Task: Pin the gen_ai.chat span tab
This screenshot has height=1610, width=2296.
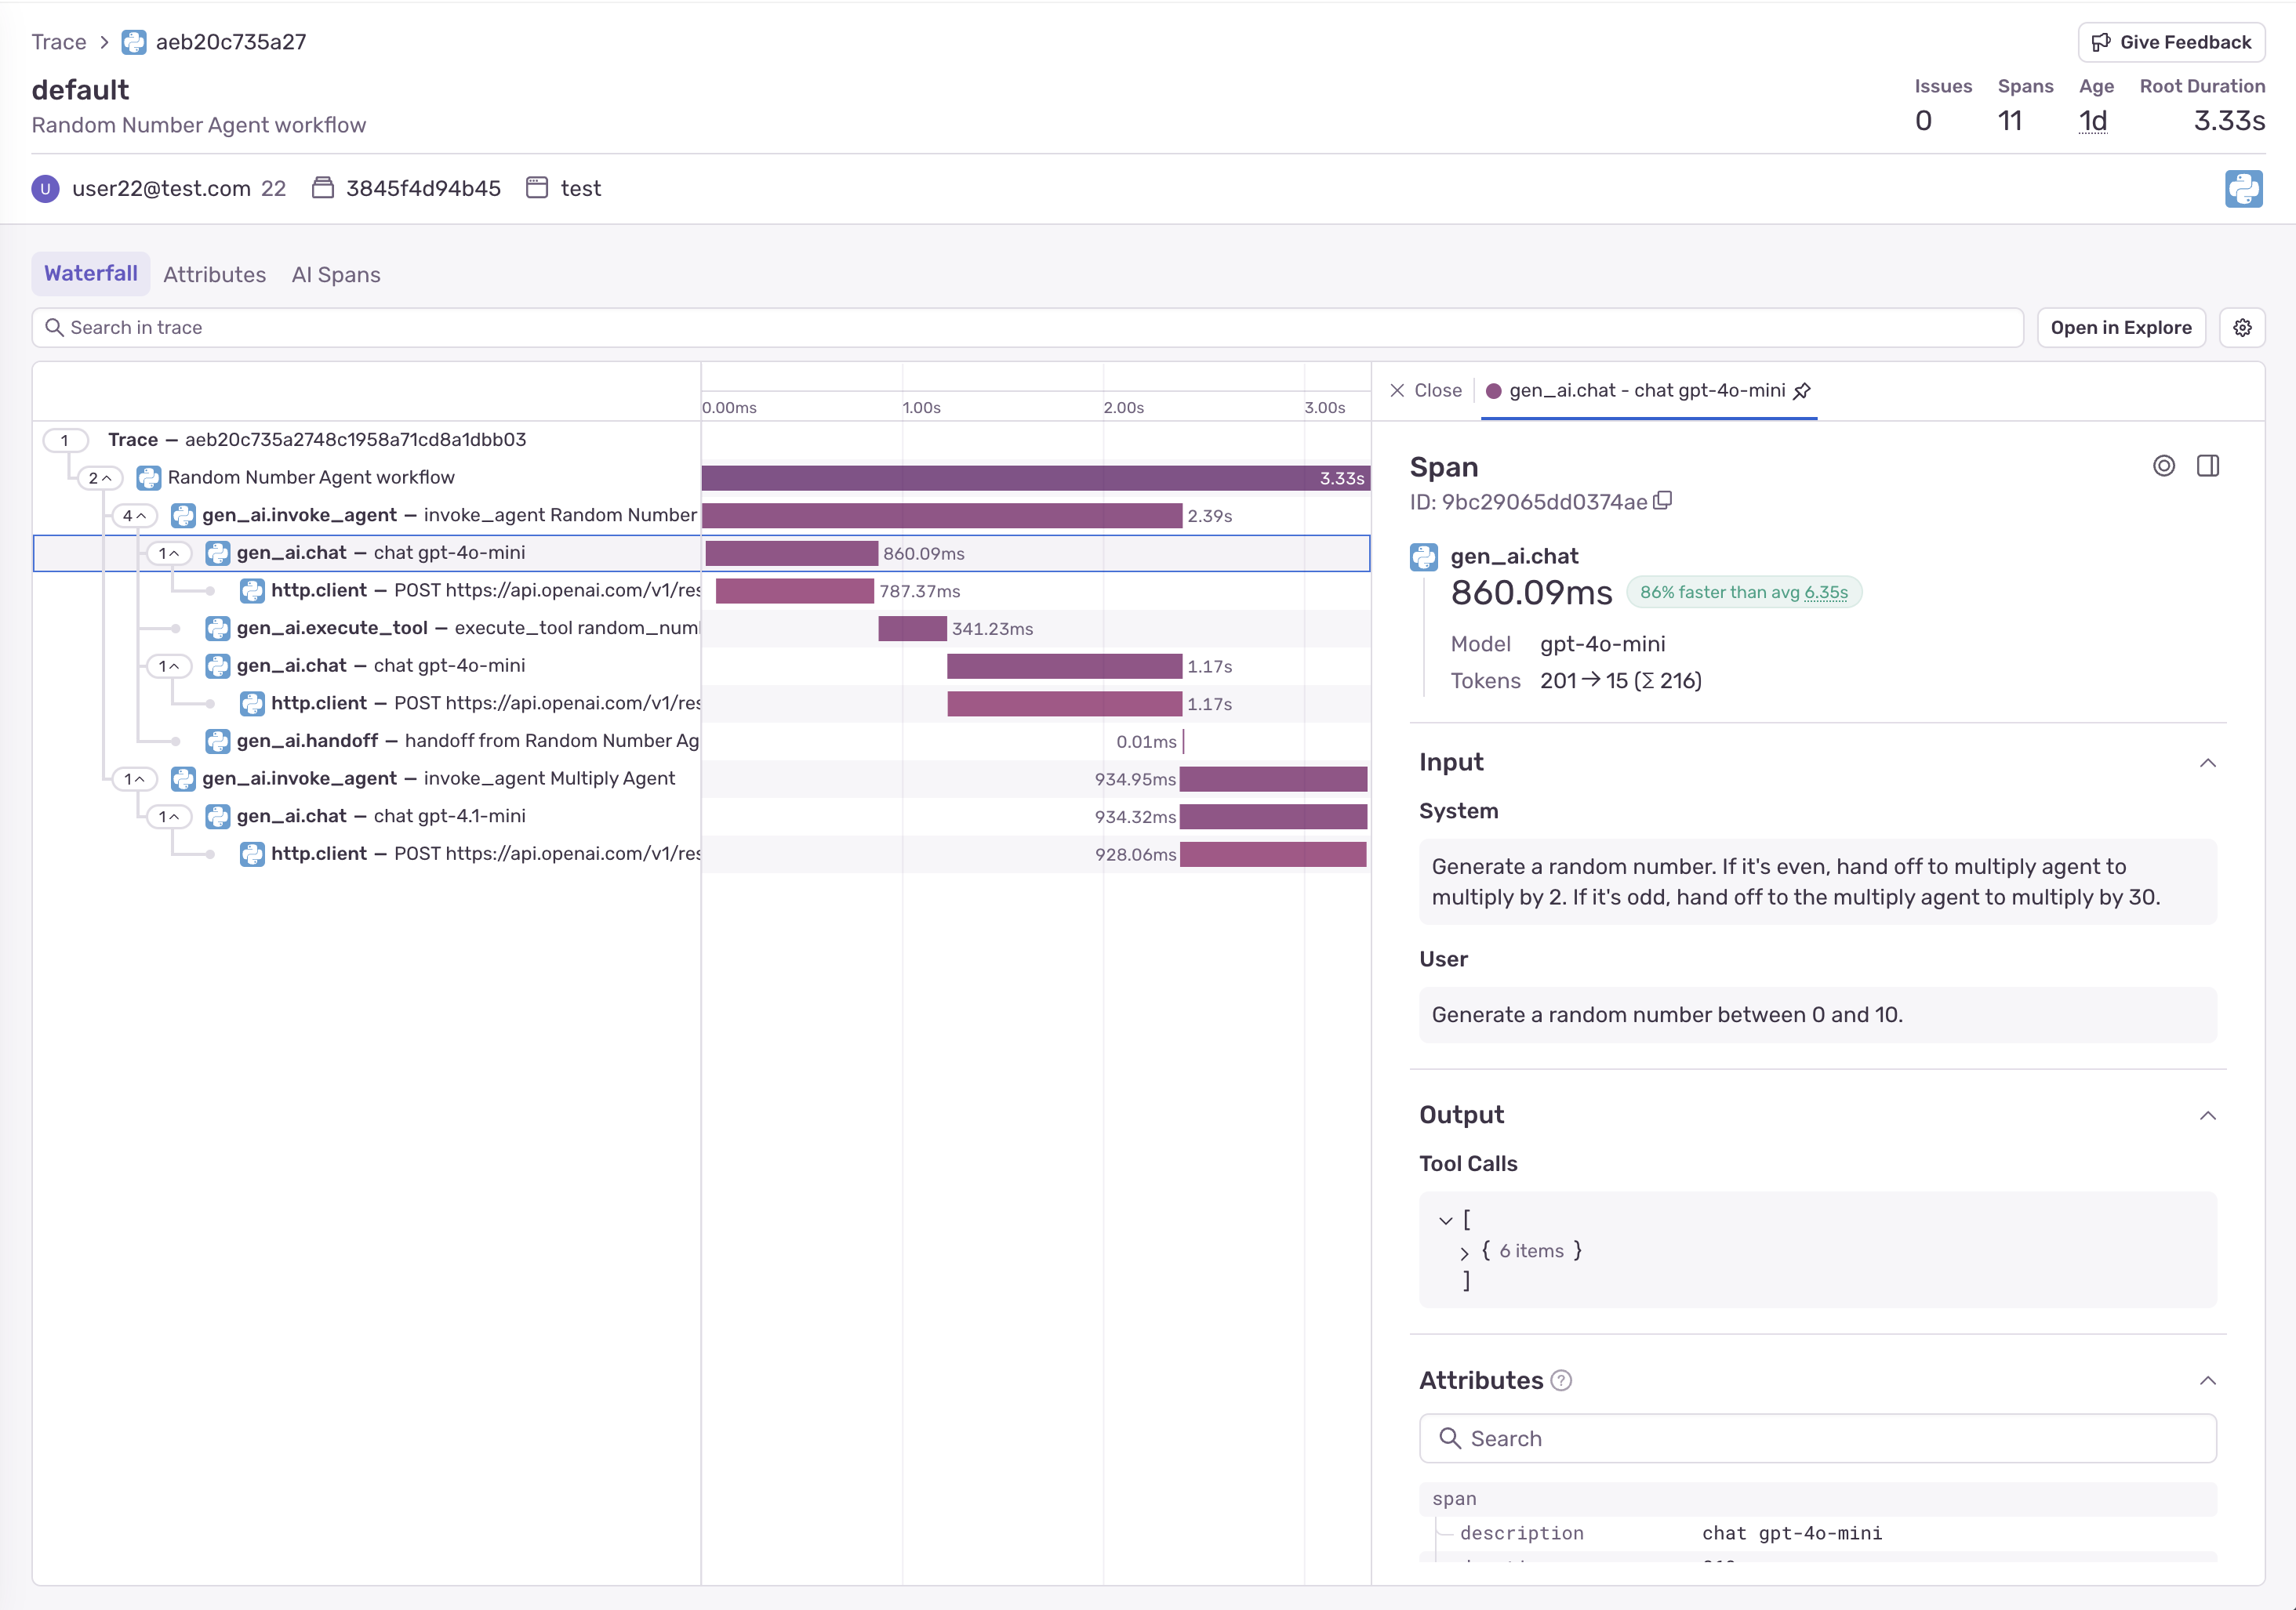Action: point(1802,391)
